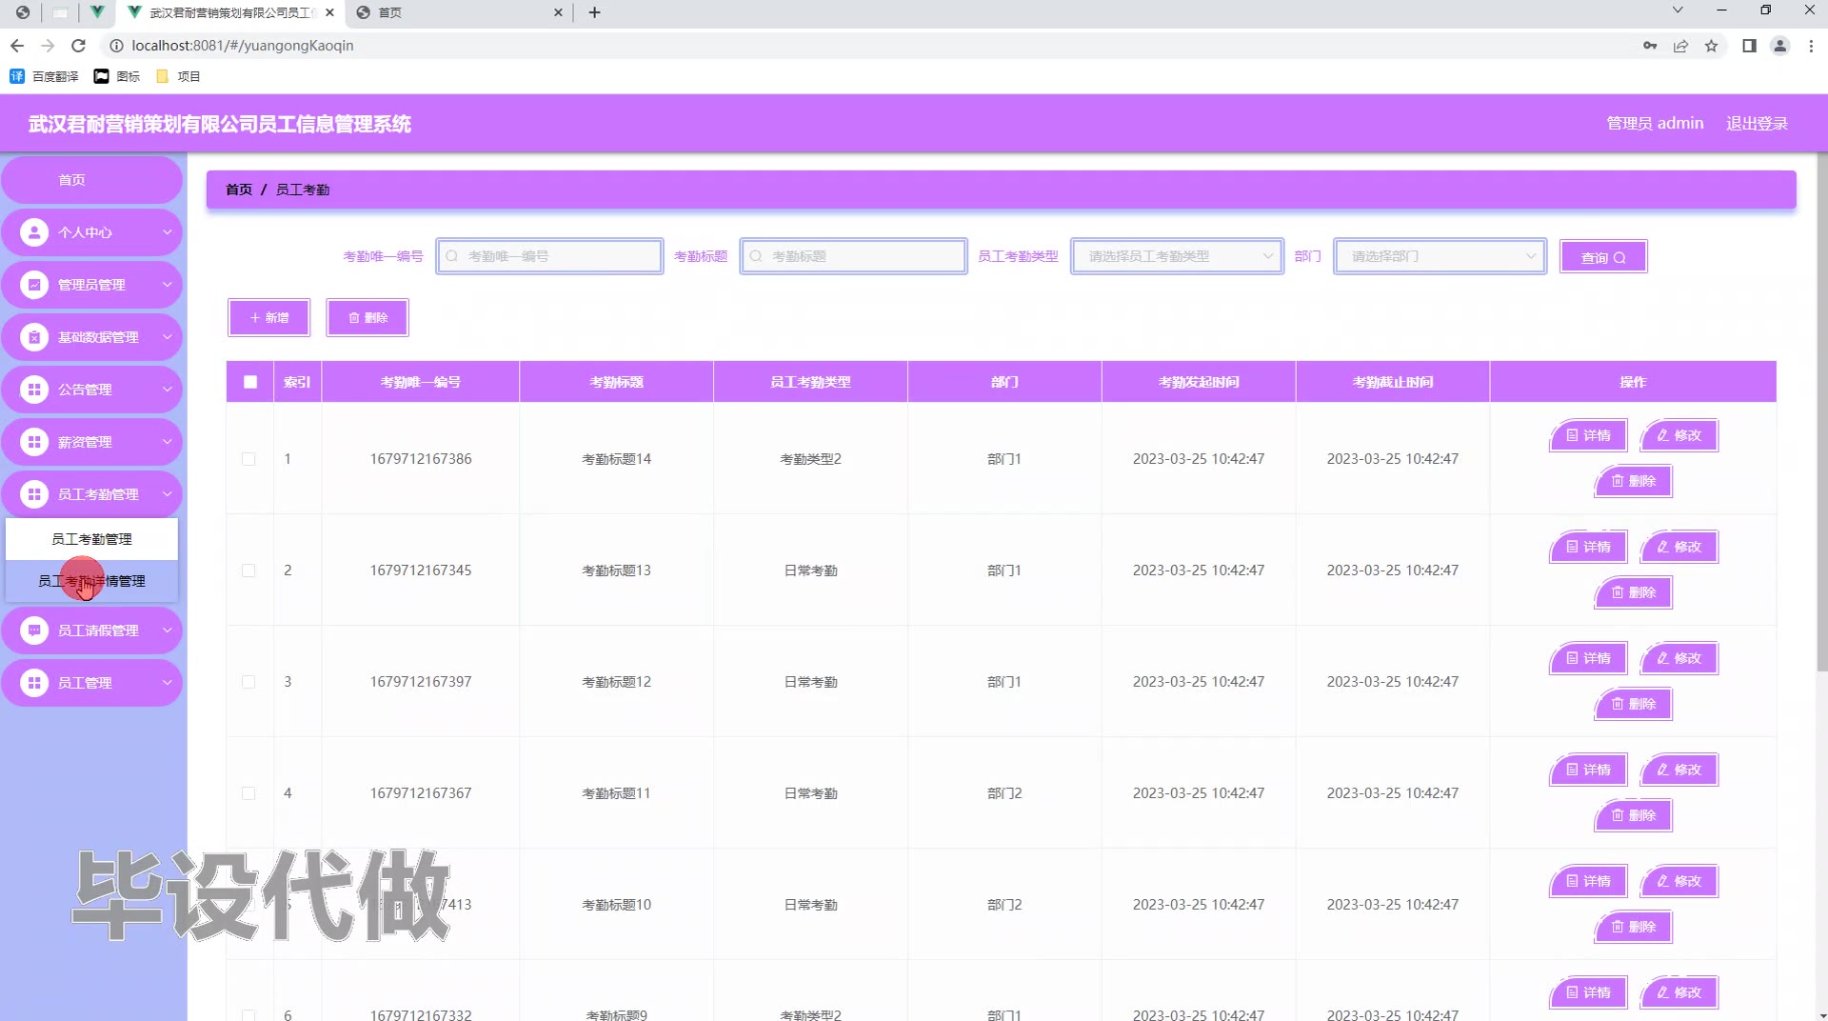Reload the page with the browser refresh icon
1828x1021 pixels.
point(79,46)
